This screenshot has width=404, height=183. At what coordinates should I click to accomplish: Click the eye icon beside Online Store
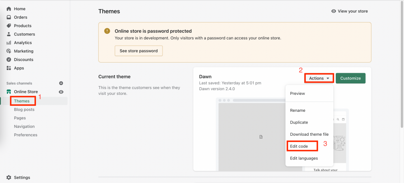click(61, 92)
